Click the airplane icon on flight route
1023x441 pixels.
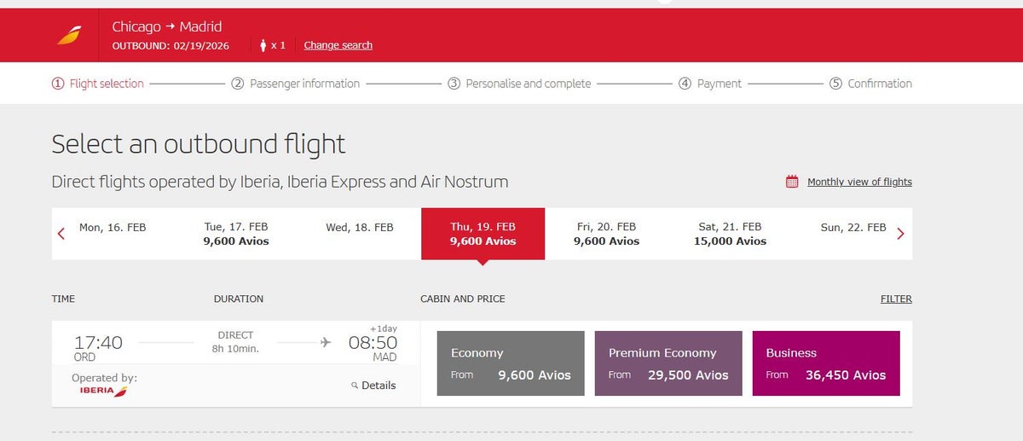325,343
